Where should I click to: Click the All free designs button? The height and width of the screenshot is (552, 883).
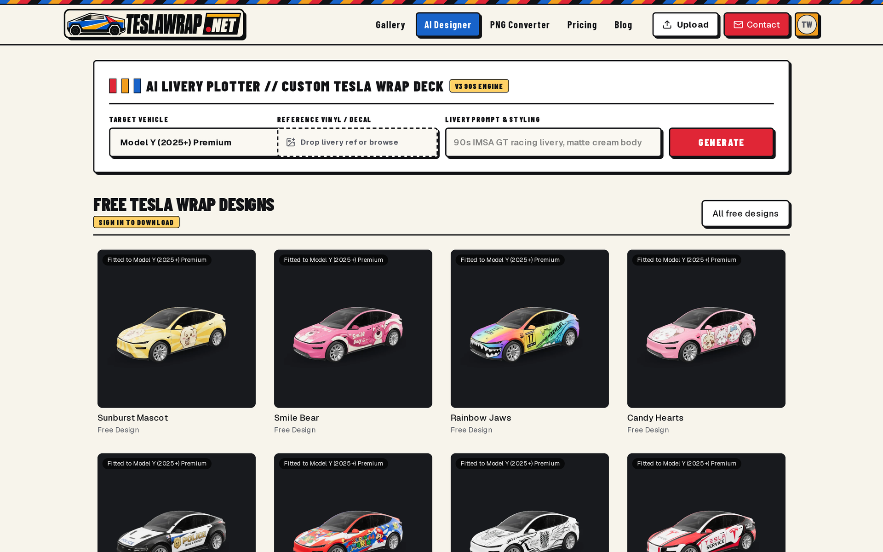(745, 213)
